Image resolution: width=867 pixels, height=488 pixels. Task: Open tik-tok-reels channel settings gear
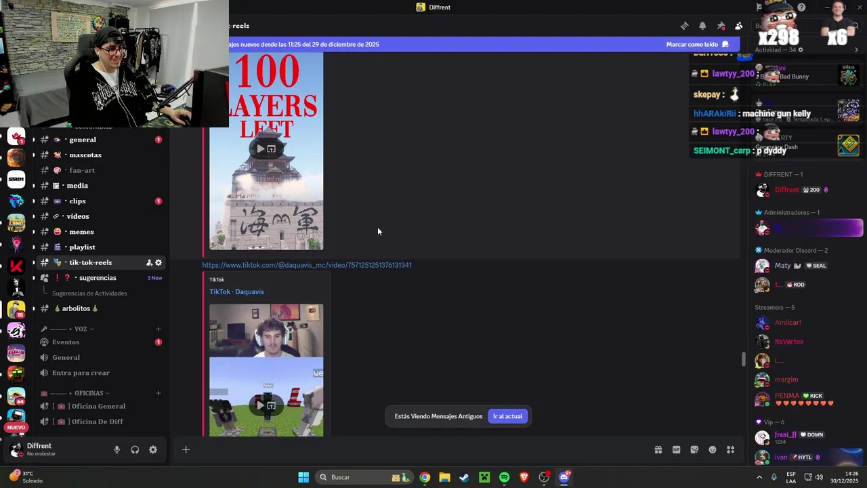[x=158, y=262]
